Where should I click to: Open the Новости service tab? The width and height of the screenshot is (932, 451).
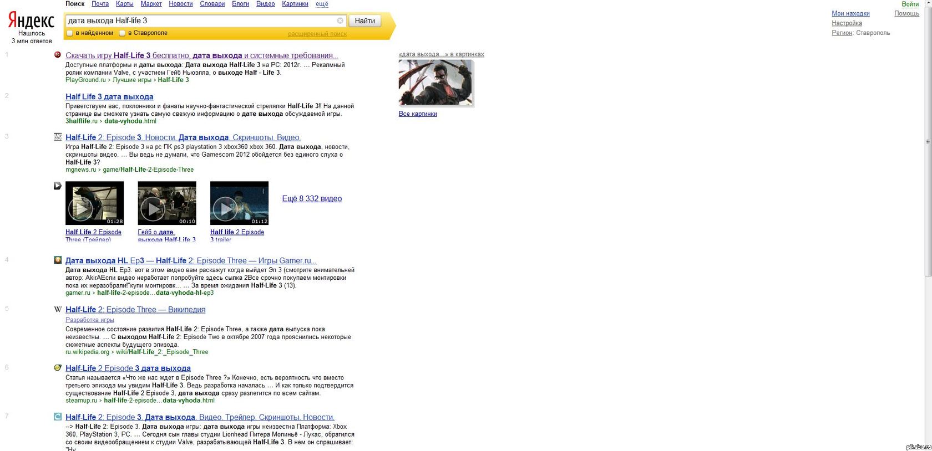coord(180,4)
